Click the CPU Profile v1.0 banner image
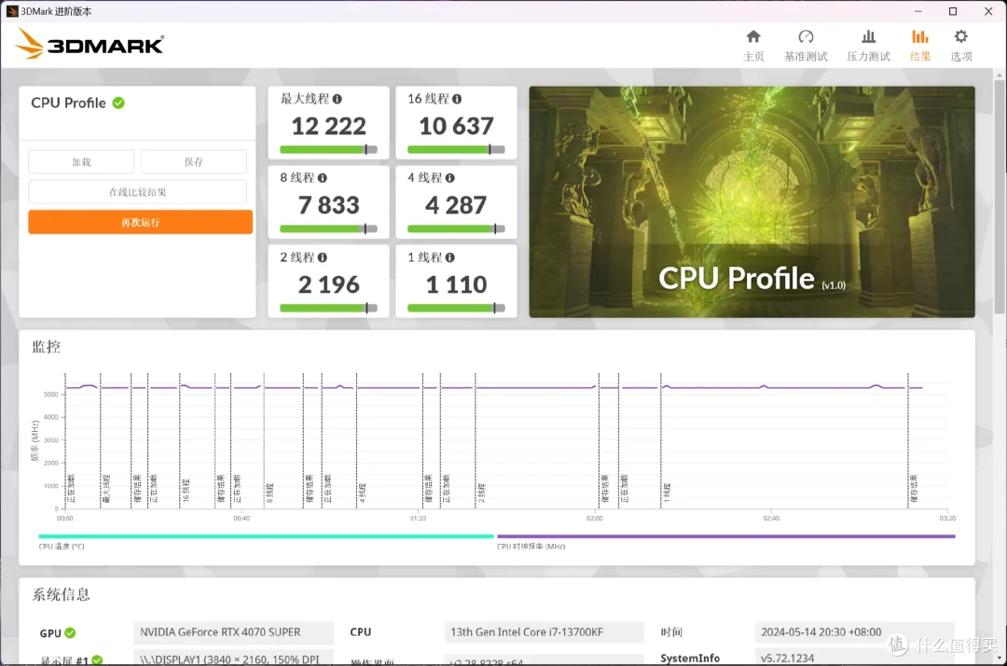This screenshot has width=1007, height=666. 752,201
